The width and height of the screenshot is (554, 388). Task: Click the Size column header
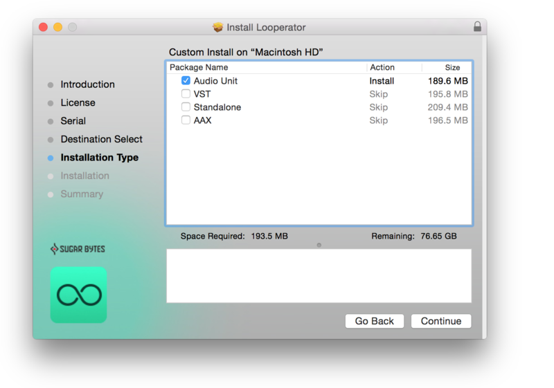click(452, 68)
